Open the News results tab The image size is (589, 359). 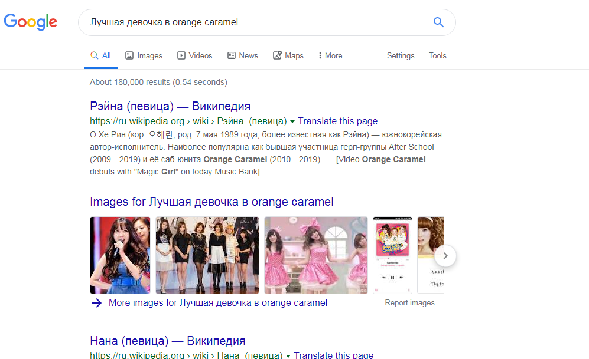(242, 55)
